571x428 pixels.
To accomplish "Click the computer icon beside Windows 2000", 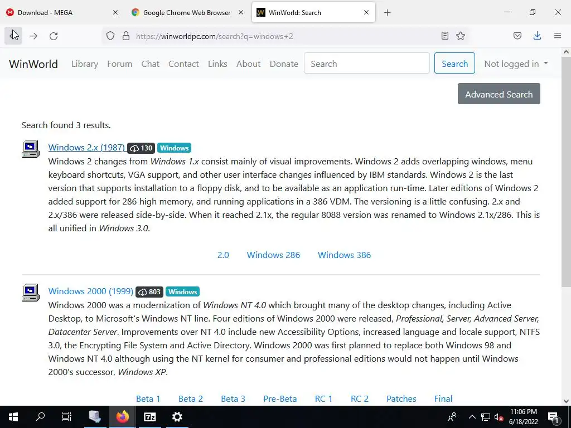I will [x=31, y=293].
